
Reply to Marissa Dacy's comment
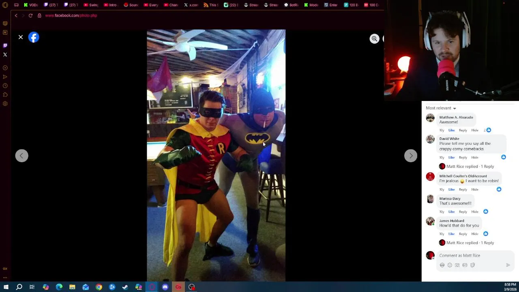(463, 212)
